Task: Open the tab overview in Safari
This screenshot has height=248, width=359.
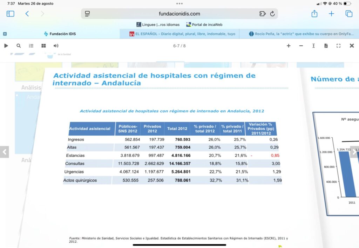Action: pyautogui.click(x=349, y=14)
